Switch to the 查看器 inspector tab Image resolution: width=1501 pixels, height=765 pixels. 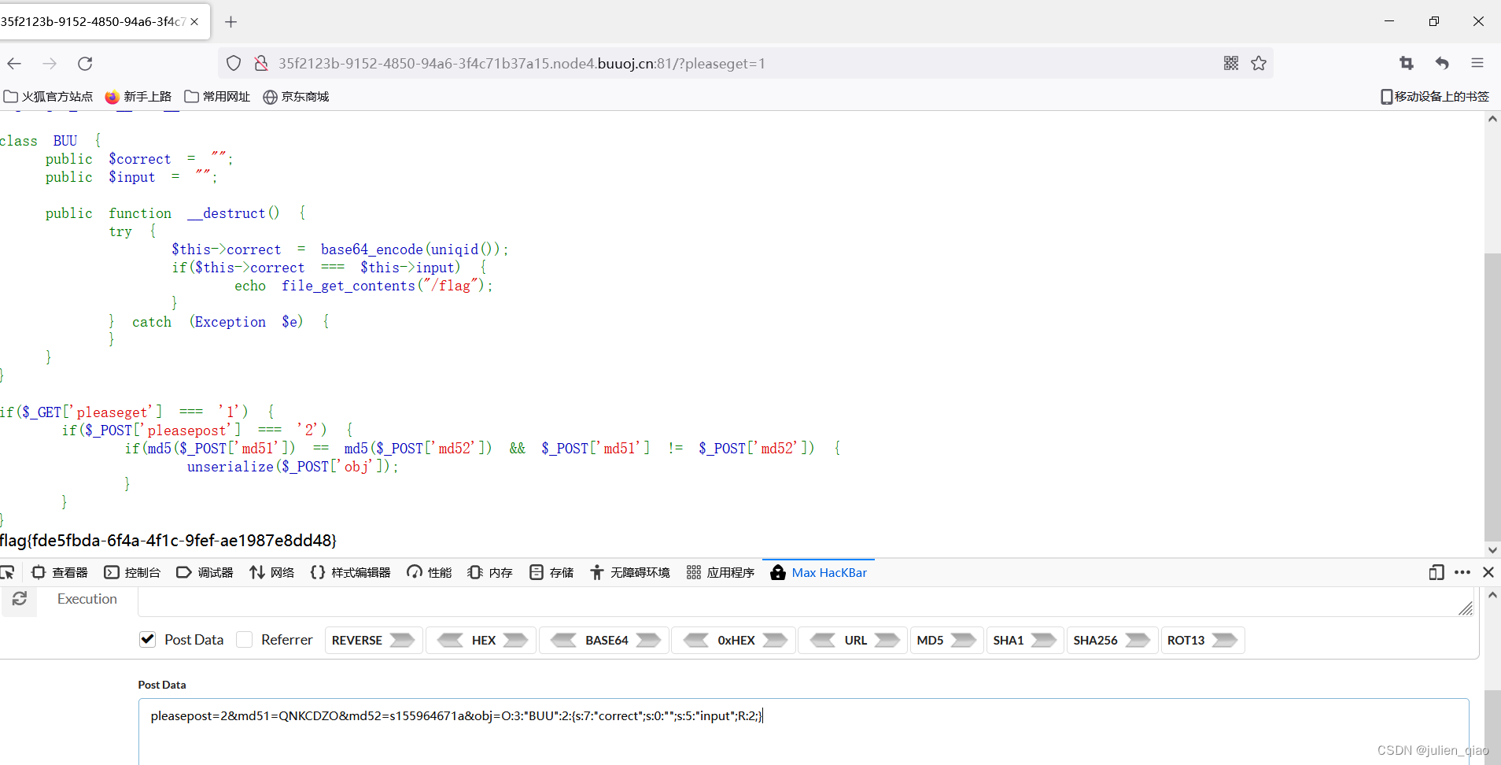60,572
